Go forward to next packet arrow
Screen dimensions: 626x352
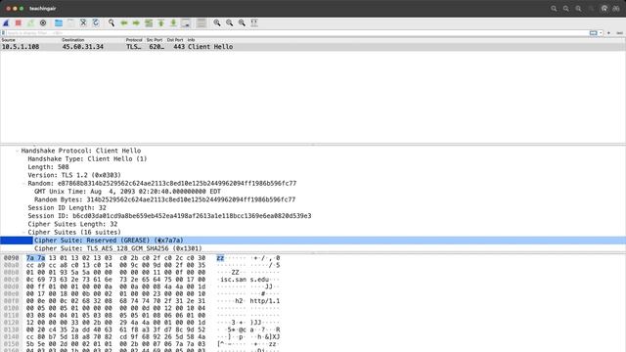[x=136, y=23]
